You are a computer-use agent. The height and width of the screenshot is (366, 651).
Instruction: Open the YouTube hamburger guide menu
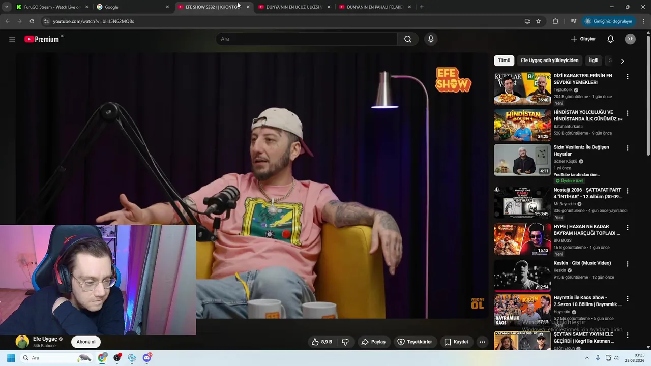[12, 39]
